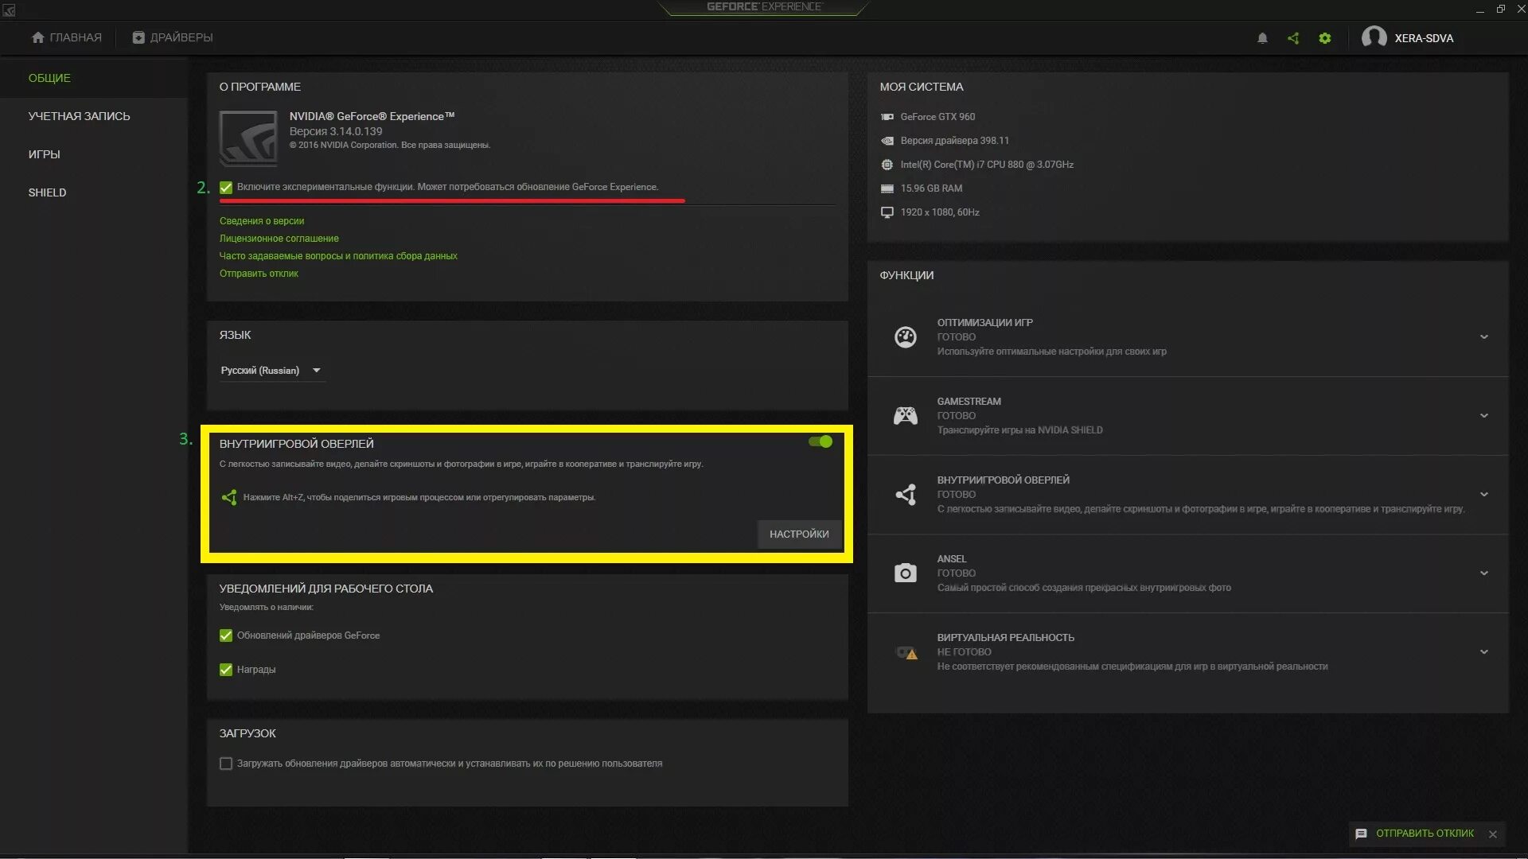Image resolution: width=1528 pixels, height=859 pixels.
Task: Click the settings gear icon in top bar
Action: 1324,37
